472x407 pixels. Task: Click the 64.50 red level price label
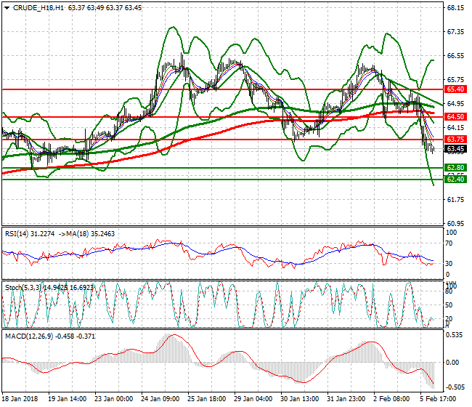(455, 116)
